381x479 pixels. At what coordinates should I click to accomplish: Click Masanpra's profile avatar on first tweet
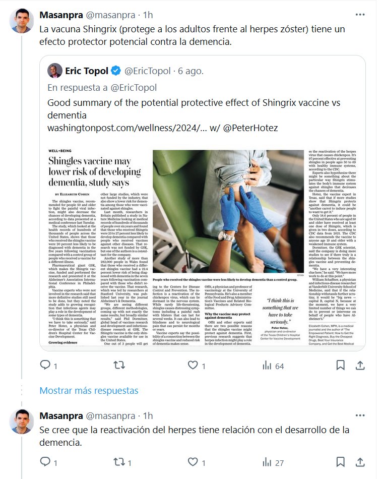point(23,21)
